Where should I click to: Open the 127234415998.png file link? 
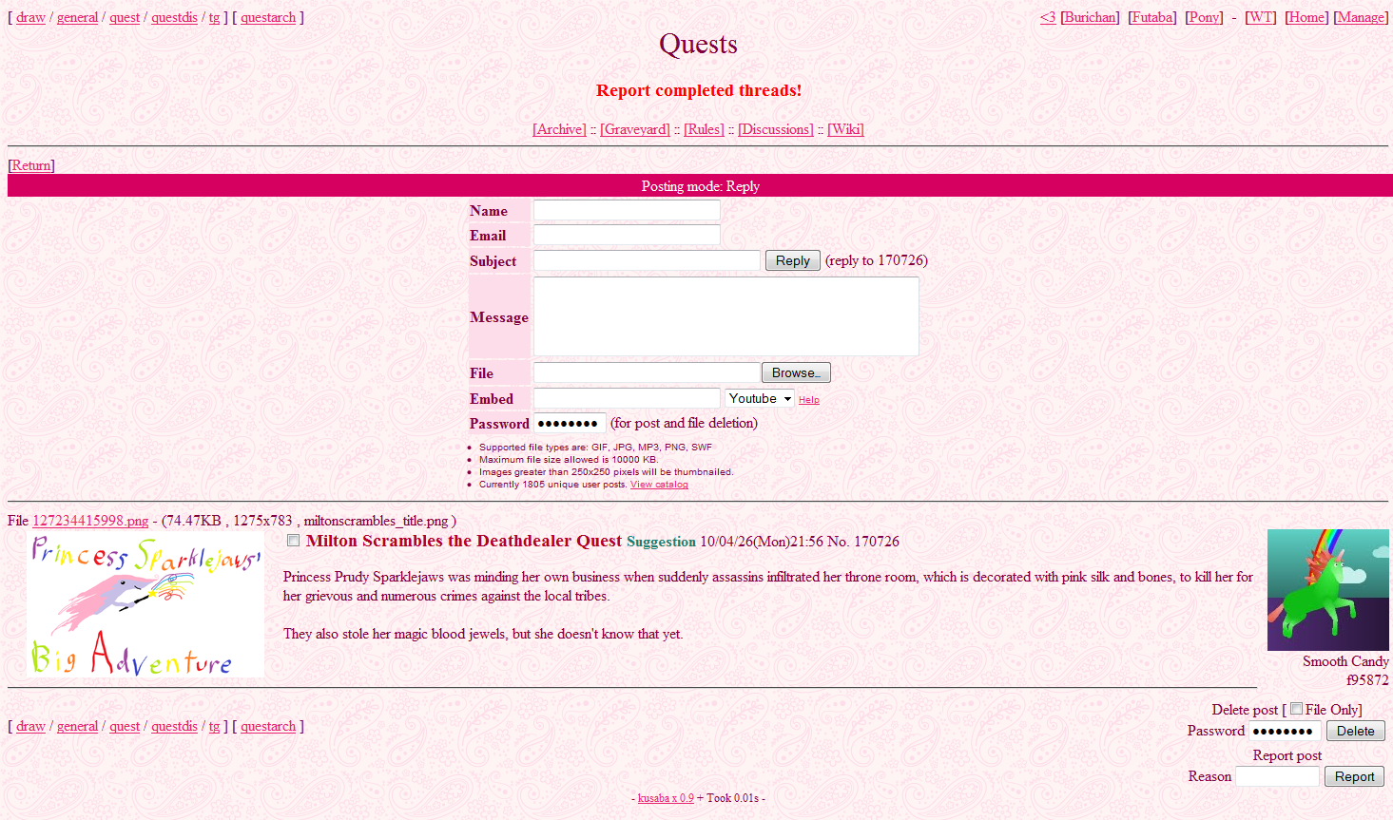tap(90, 521)
